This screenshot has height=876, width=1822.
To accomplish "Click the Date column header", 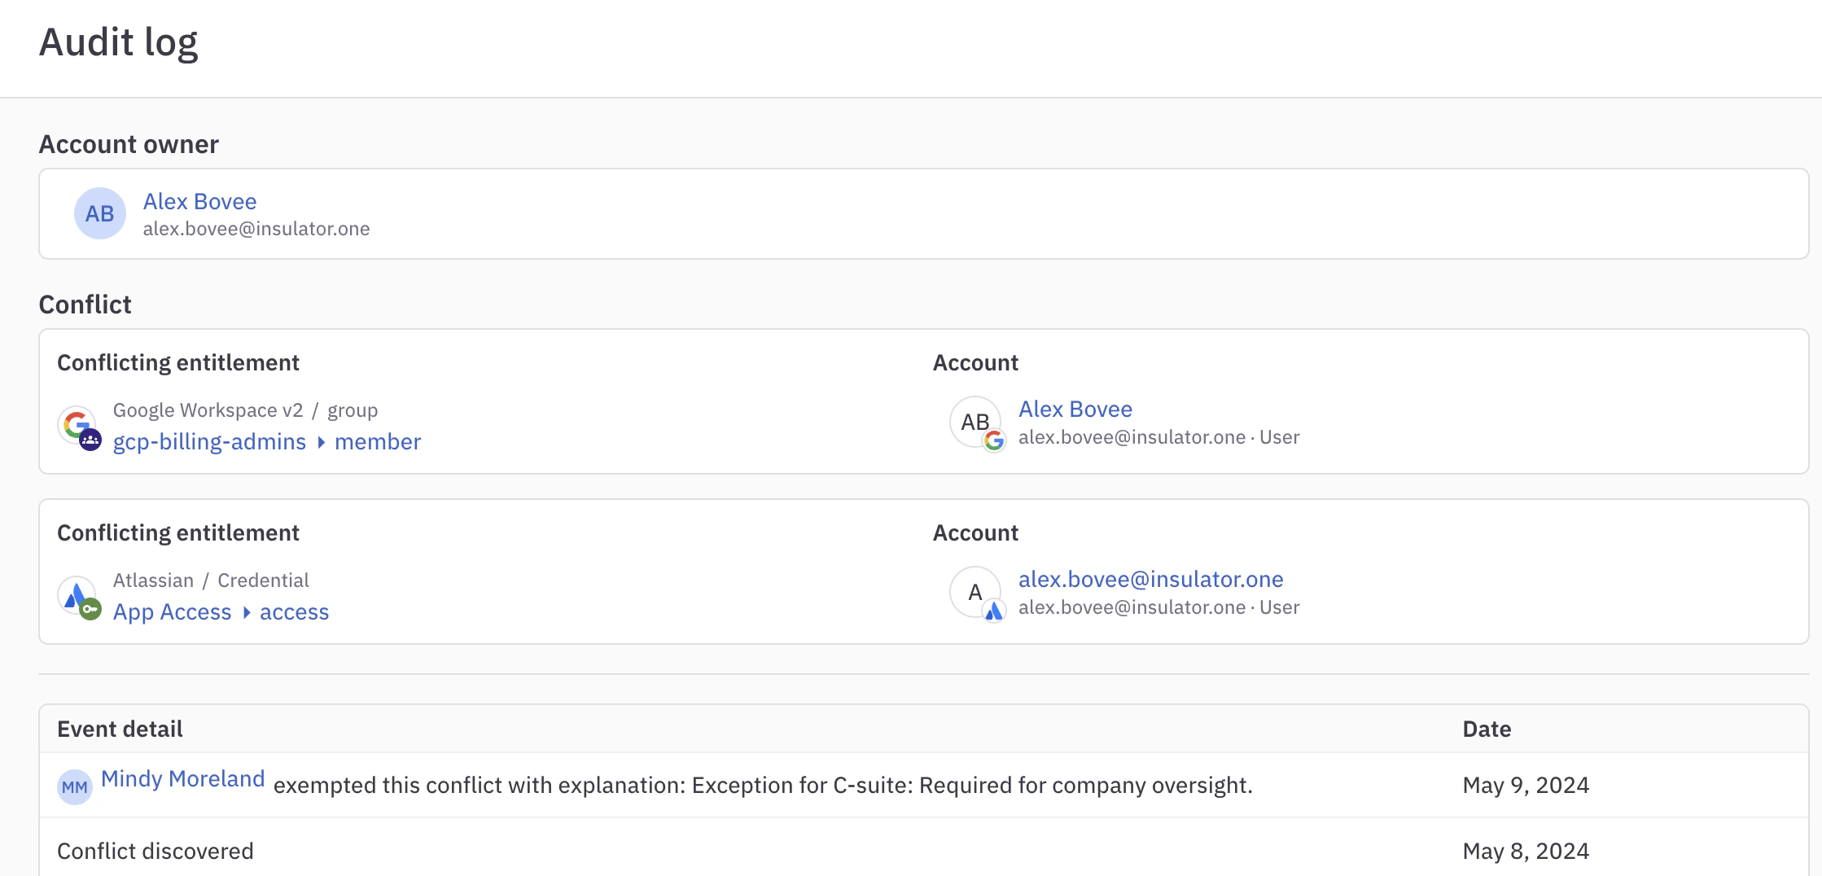I will coord(1487,729).
